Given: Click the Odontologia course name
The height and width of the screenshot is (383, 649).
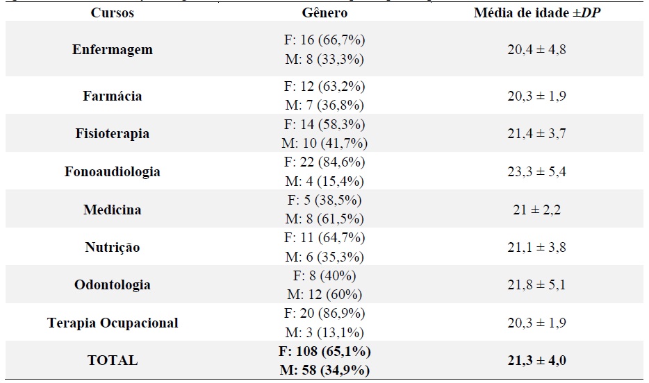Looking at the screenshot, I should pos(112,285).
